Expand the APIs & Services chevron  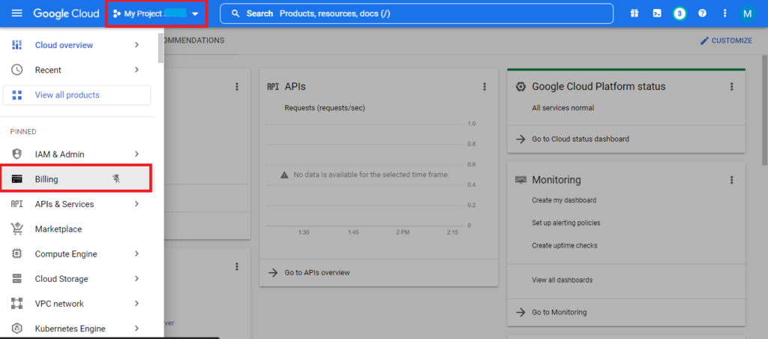click(x=136, y=204)
